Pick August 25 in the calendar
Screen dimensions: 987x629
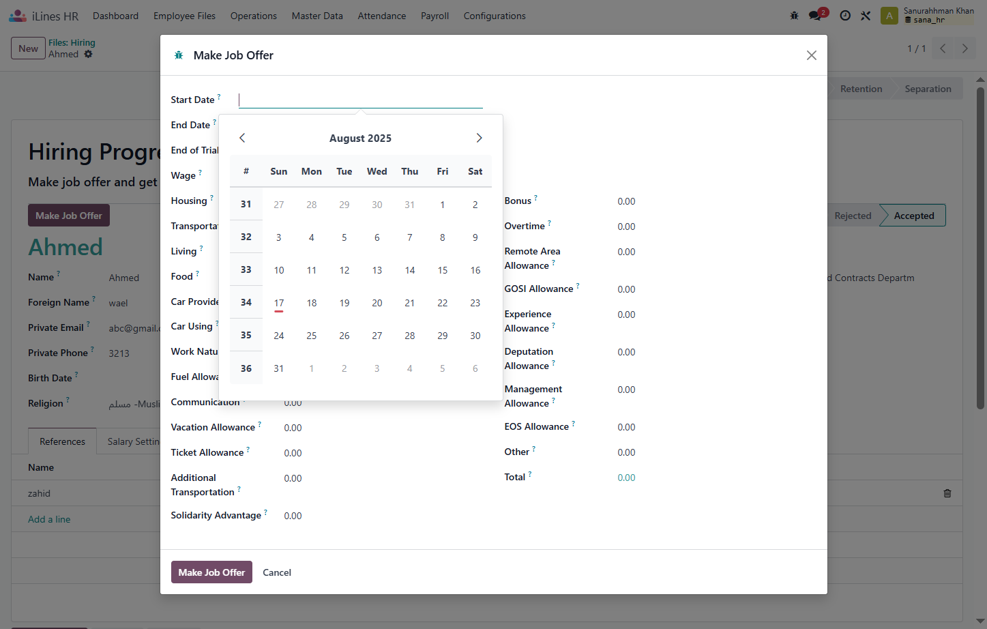tap(312, 336)
